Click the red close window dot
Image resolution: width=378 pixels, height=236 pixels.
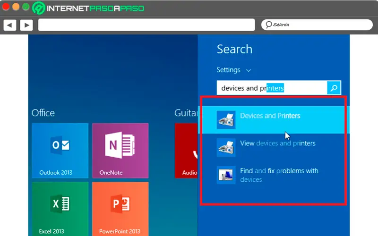6,7
